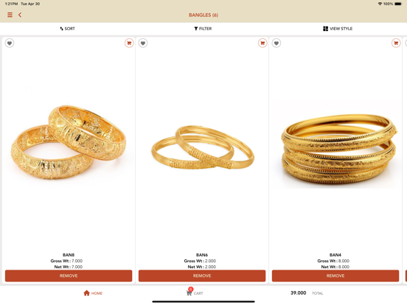Click the cart icon on BAN6 card

(262, 43)
